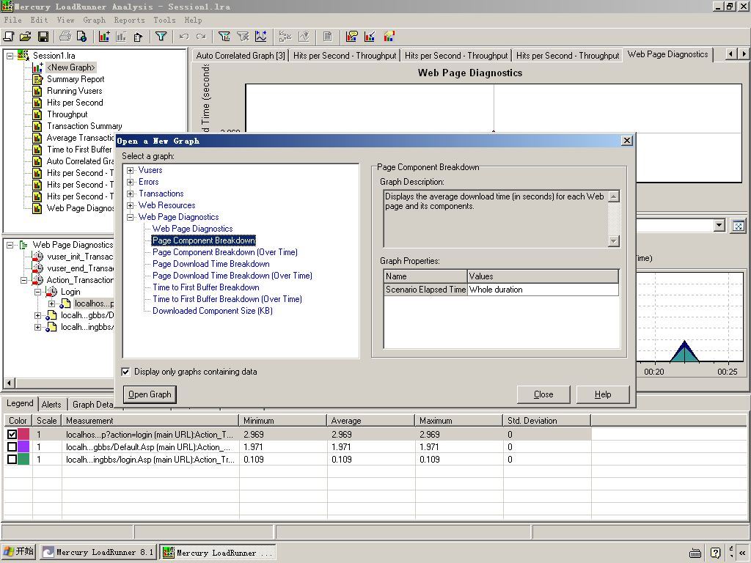Click the help question-mark tray icon
Screen dimensions: 751x563
pos(716,553)
